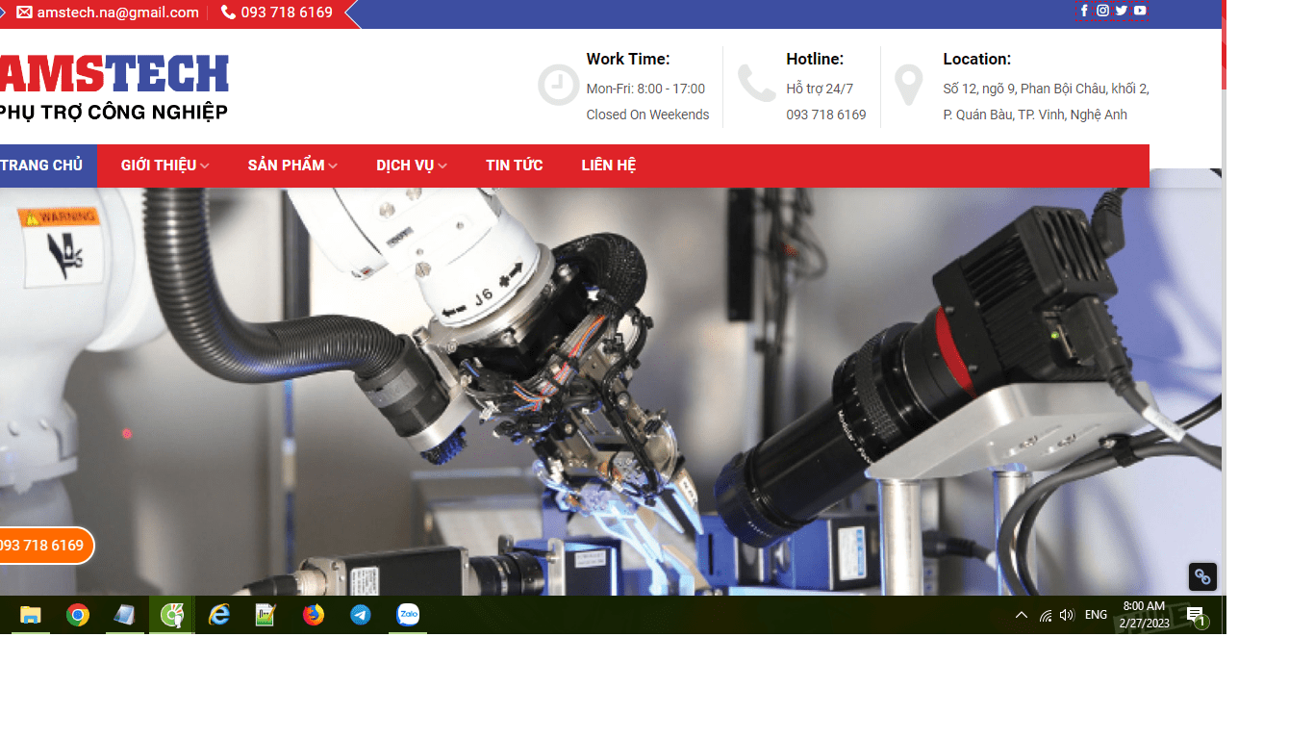Expand the Dịch Vụ dropdown menu
This screenshot has height=739, width=1314.
(x=411, y=166)
